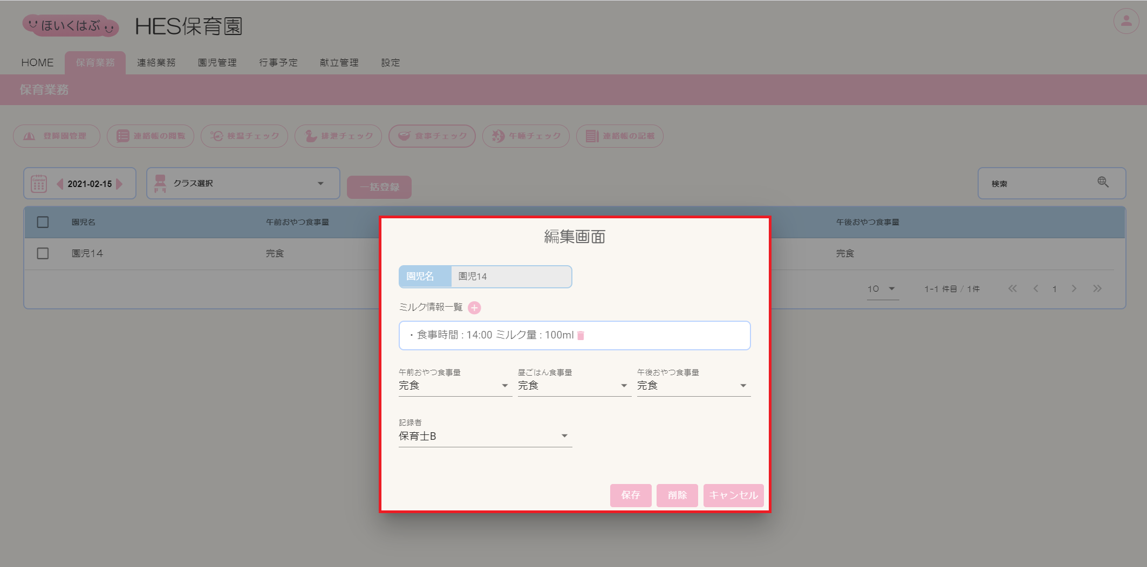1147x567 pixels.
Task: Click the 園児名 column header
Action: (x=84, y=222)
